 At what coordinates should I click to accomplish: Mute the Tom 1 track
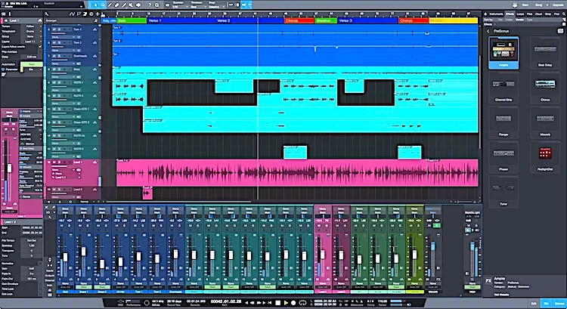coord(54,29)
